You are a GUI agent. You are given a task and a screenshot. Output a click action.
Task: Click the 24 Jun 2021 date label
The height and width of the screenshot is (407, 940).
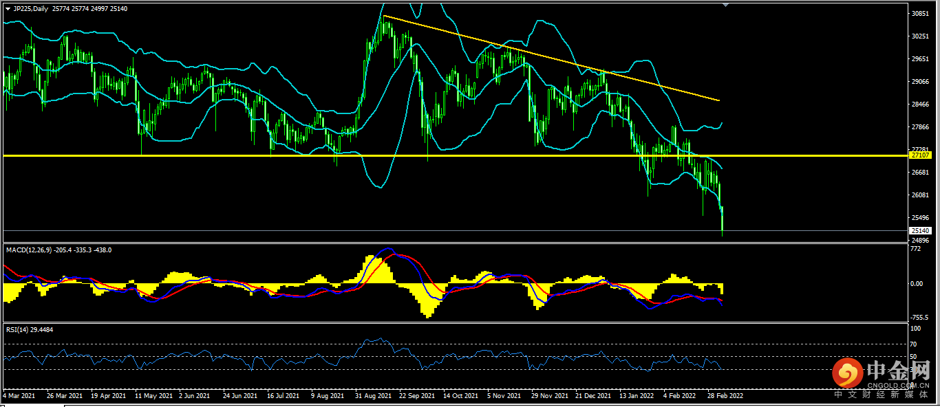[x=241, y=396]
